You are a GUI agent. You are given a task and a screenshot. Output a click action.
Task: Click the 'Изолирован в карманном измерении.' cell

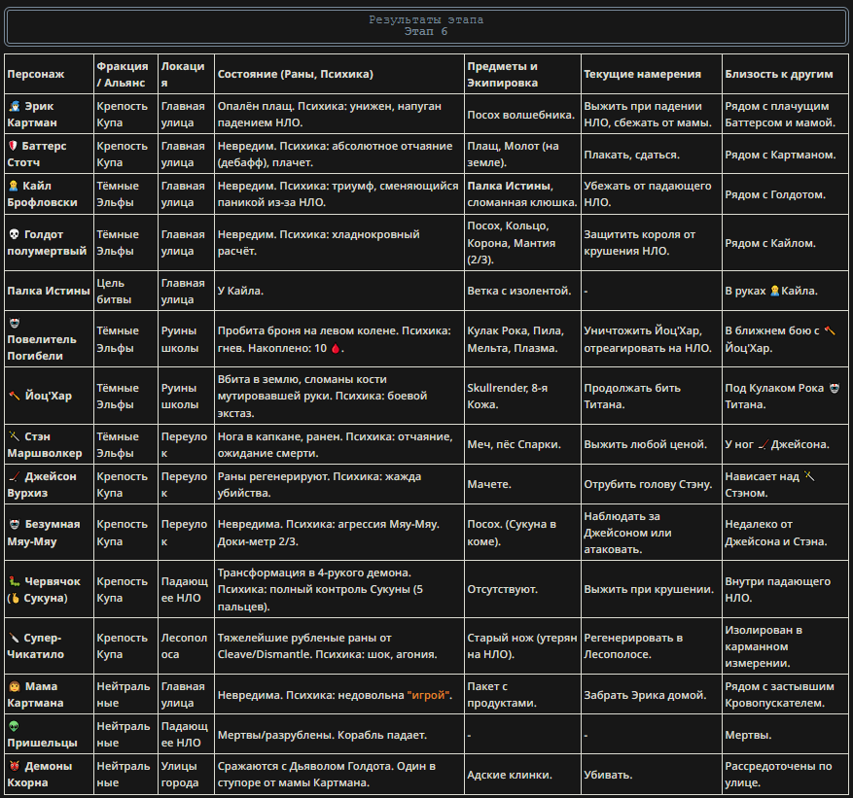click(786, 645)
